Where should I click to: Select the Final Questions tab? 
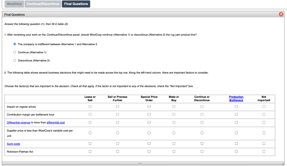coord(76,4)
